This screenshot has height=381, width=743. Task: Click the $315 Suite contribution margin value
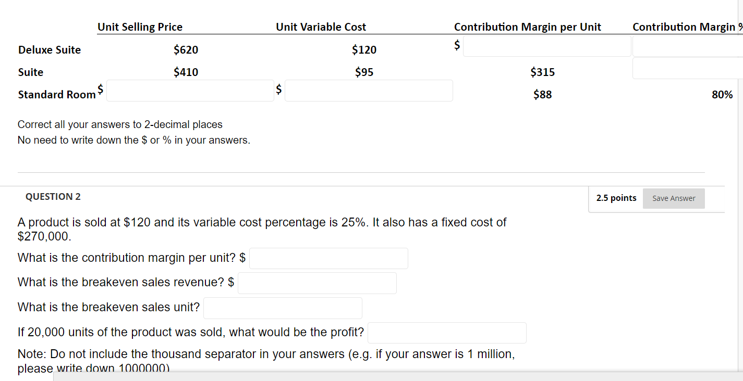[x=542, y=72]
